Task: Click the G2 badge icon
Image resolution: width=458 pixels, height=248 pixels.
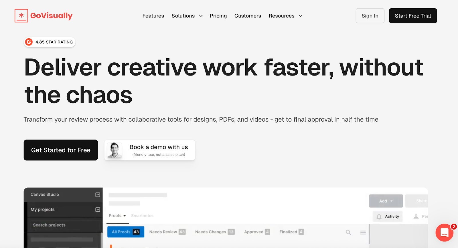Action: pos(29,42)
